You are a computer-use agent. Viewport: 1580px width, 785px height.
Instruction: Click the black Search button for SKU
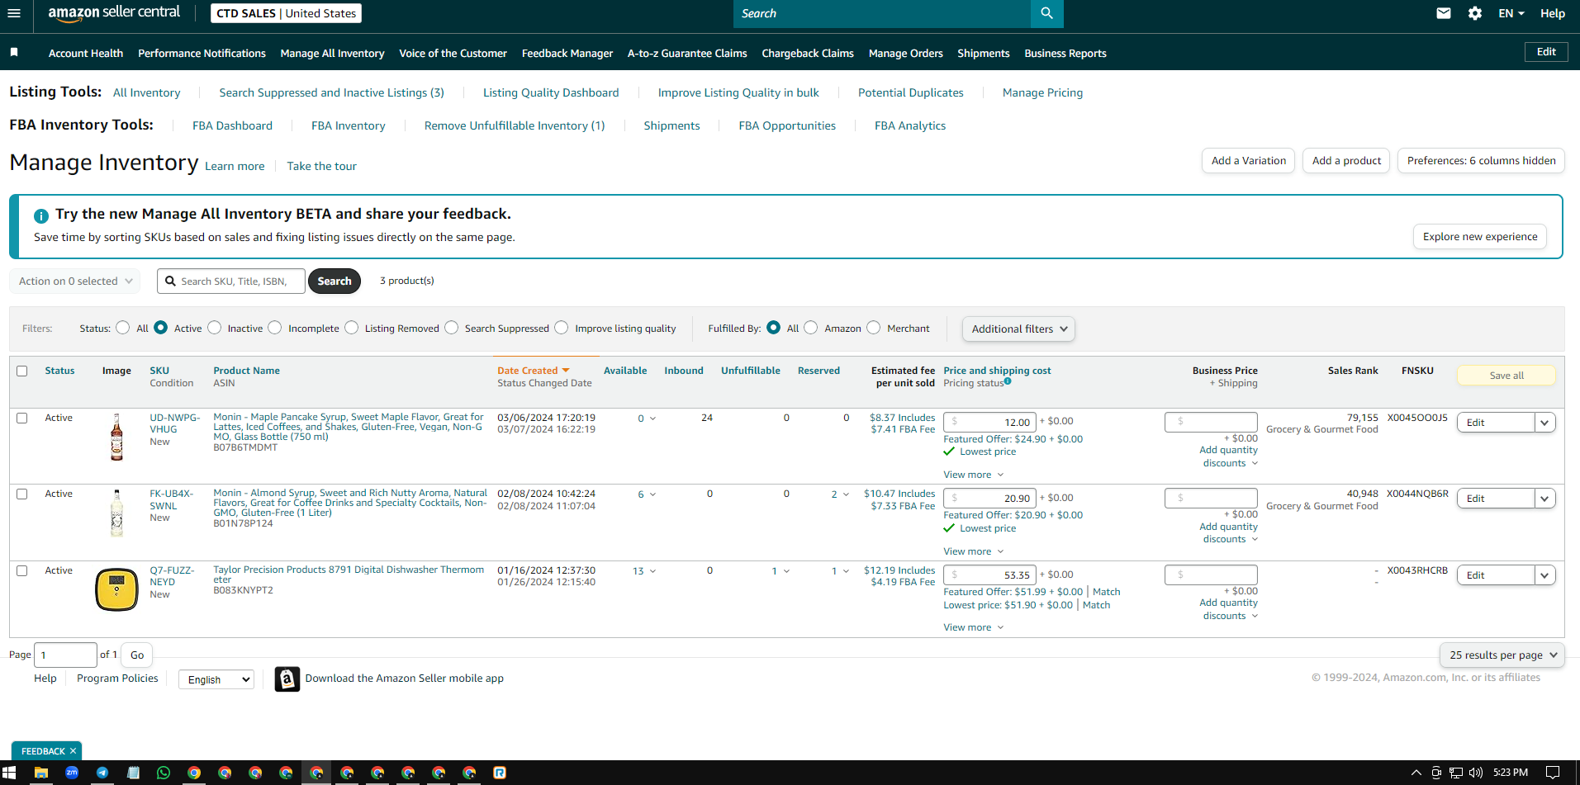tap(335, 281)
